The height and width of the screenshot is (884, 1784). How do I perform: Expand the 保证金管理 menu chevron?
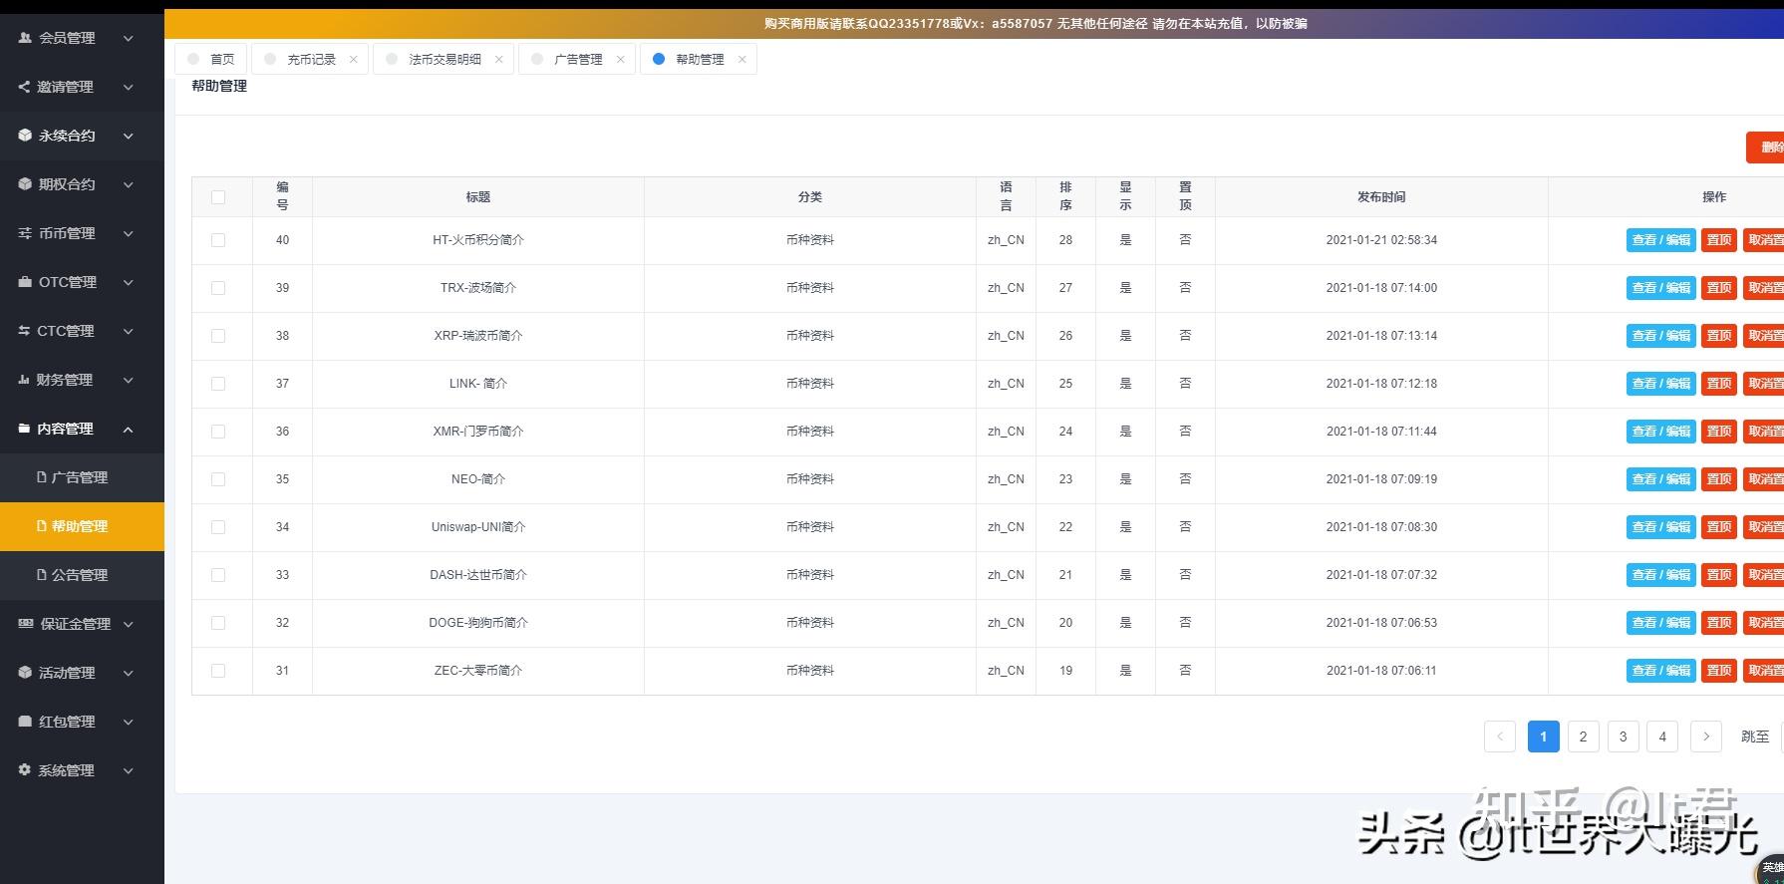[x=129, y=624]
